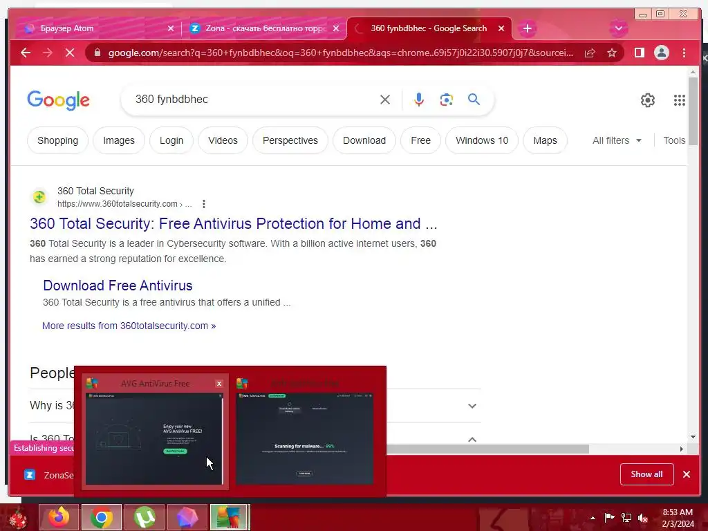Image resolution: width=708 pixels, height=531 pixels.
Task: Select the Windows 10 filter chip
Action: click(482, 140)
